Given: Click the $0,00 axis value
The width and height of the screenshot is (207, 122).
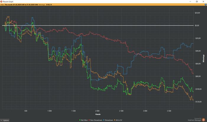Looking at the screenshot, I should coord(197,26).
